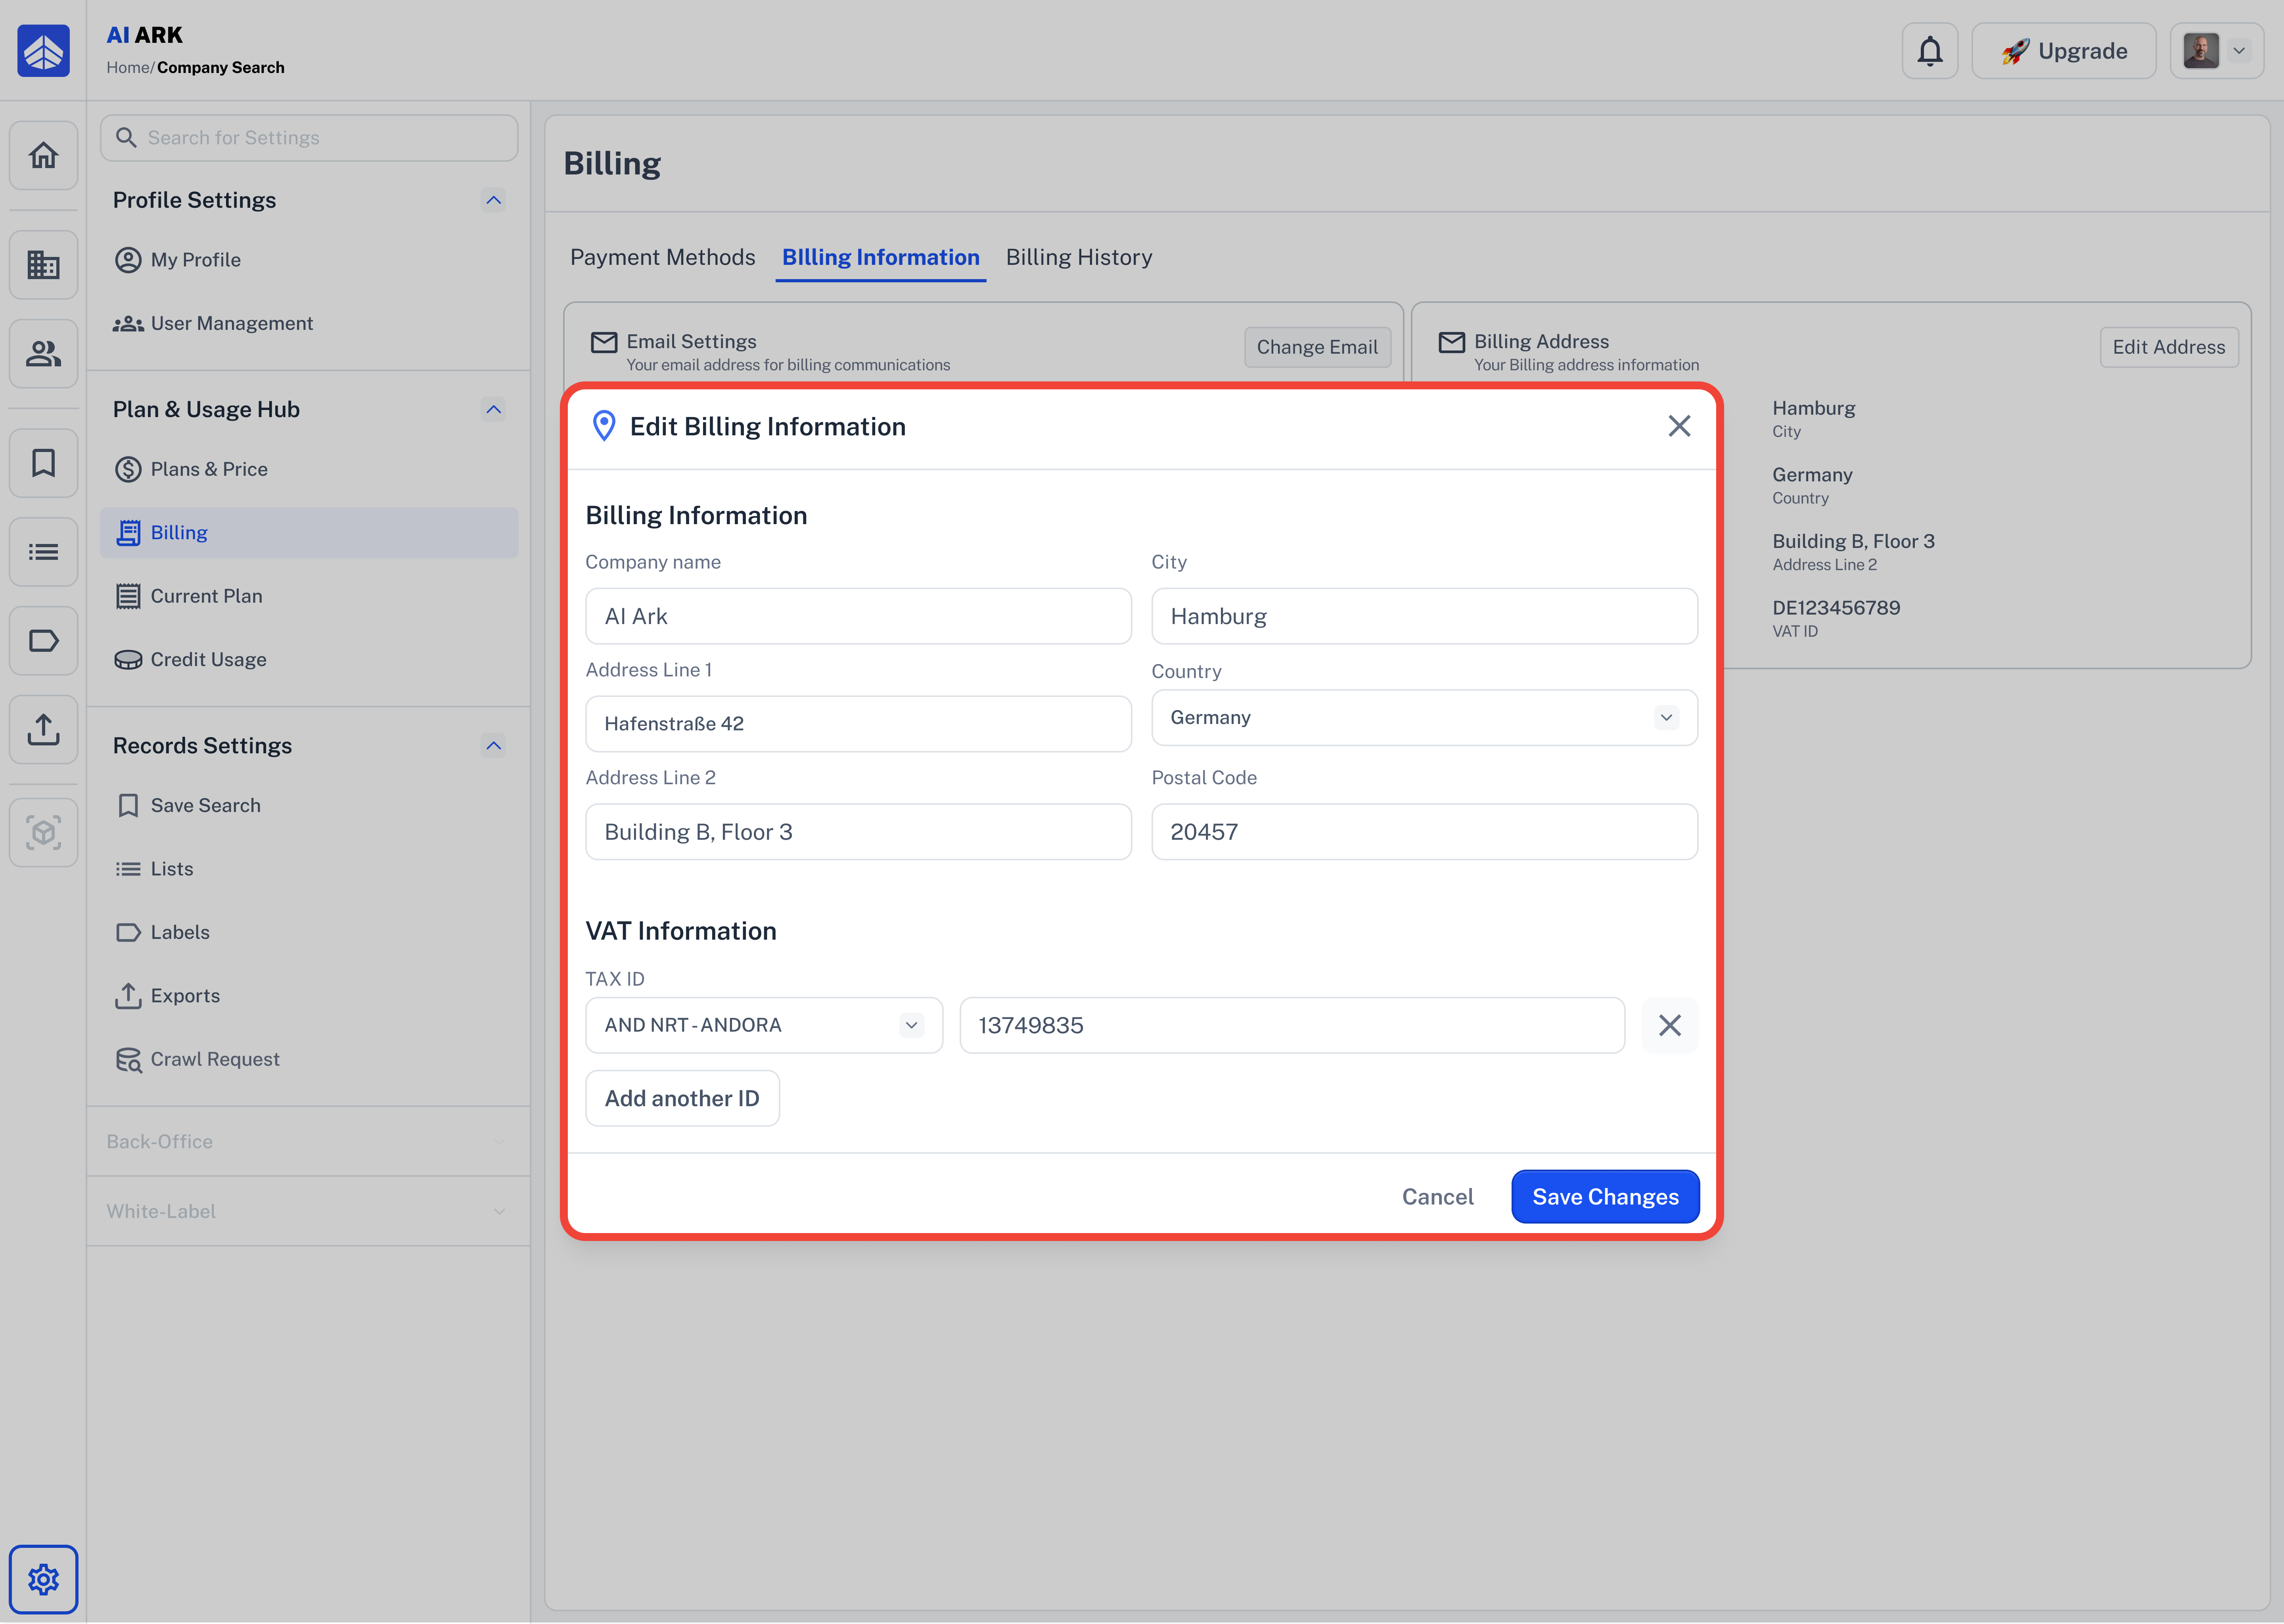Screen dimensions: 2284x1624
Task: Click the Address Line 1 field
Action: click(x=858, y=723)
